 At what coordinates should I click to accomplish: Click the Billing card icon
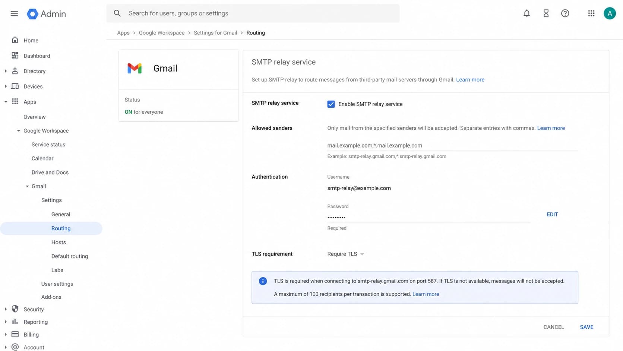pos(15,334)
